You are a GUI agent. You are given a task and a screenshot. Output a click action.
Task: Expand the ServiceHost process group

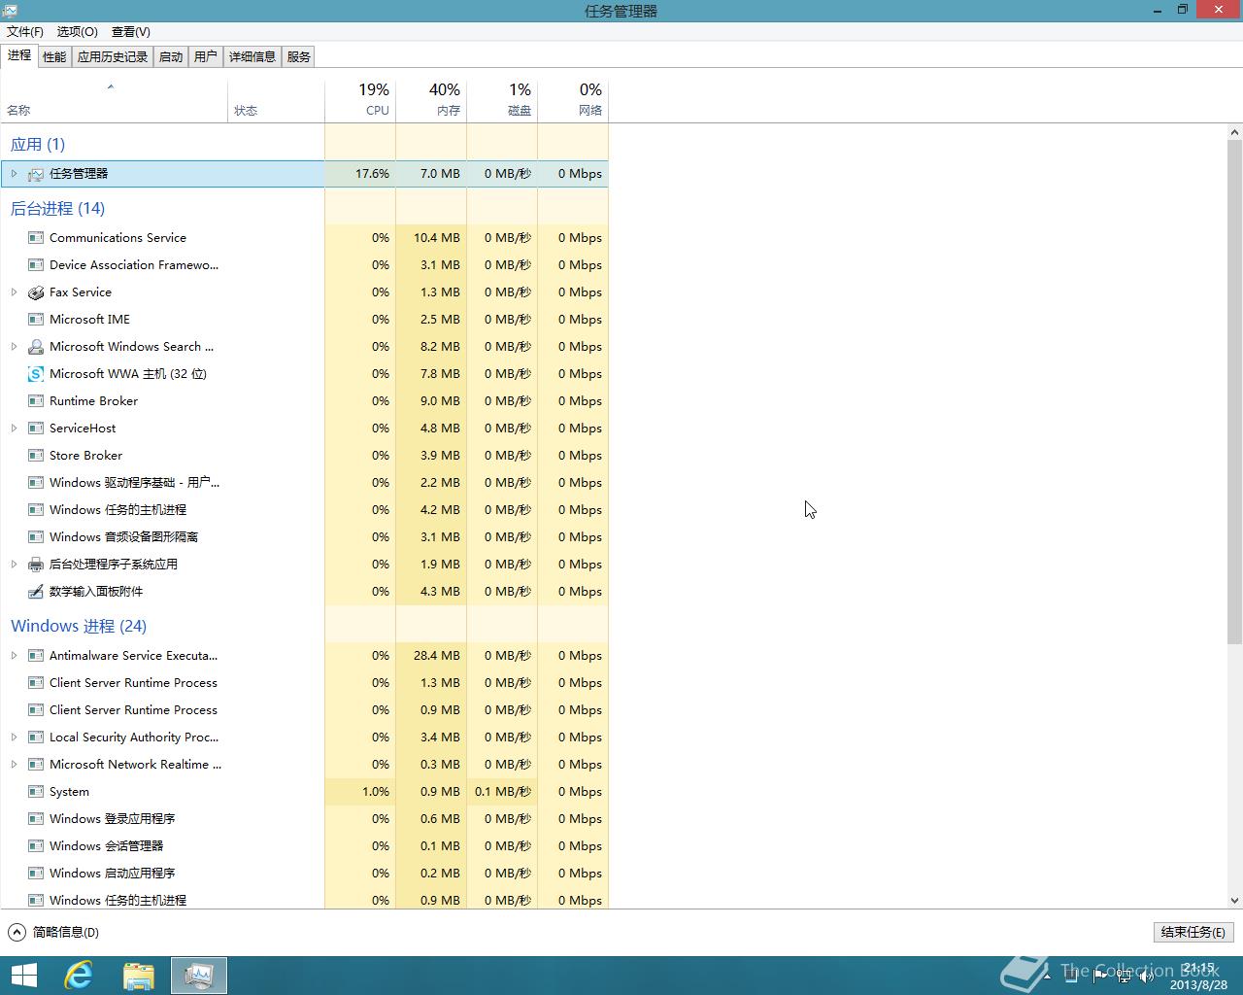coord(14,429)
